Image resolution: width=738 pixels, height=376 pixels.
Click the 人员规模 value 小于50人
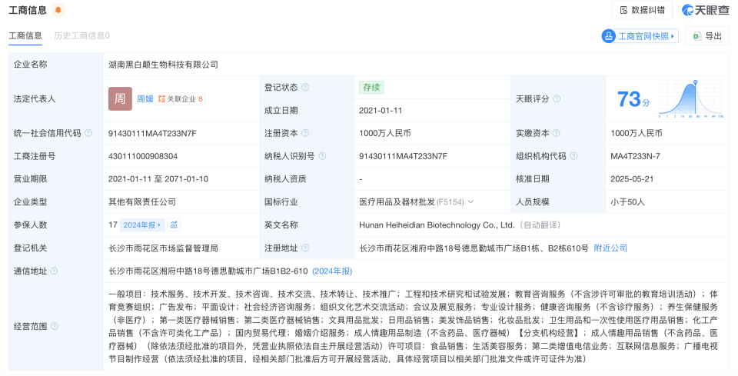(628, 202)
